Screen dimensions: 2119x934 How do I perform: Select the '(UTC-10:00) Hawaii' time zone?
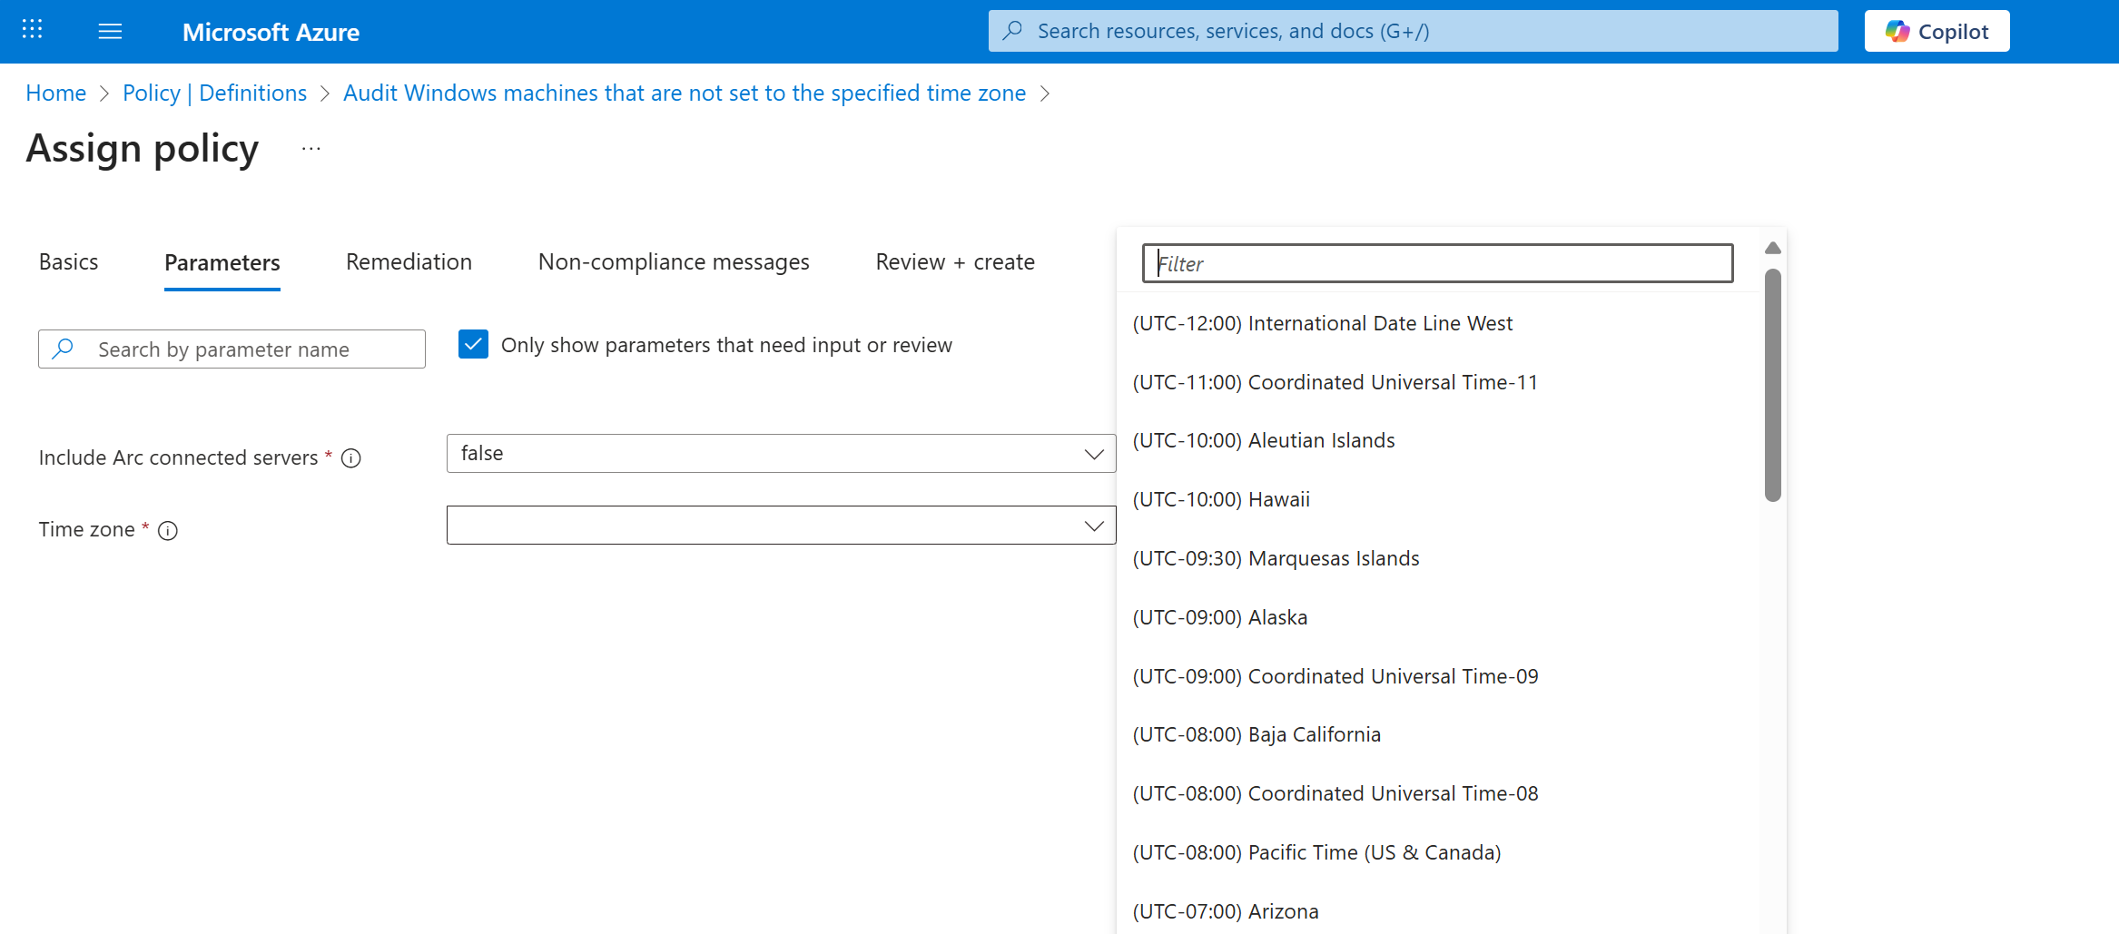[x=1221, y=499]
